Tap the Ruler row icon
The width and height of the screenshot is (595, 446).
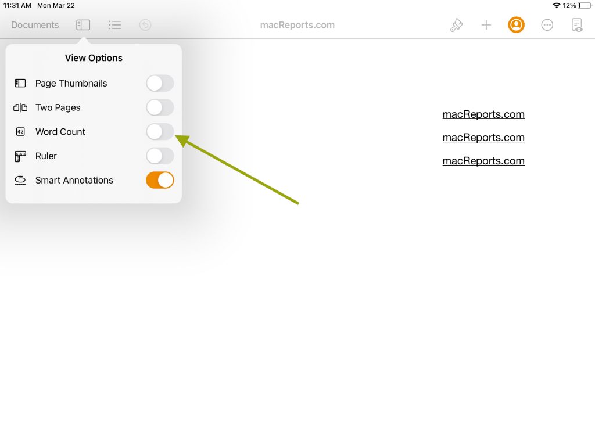[20, 156]
